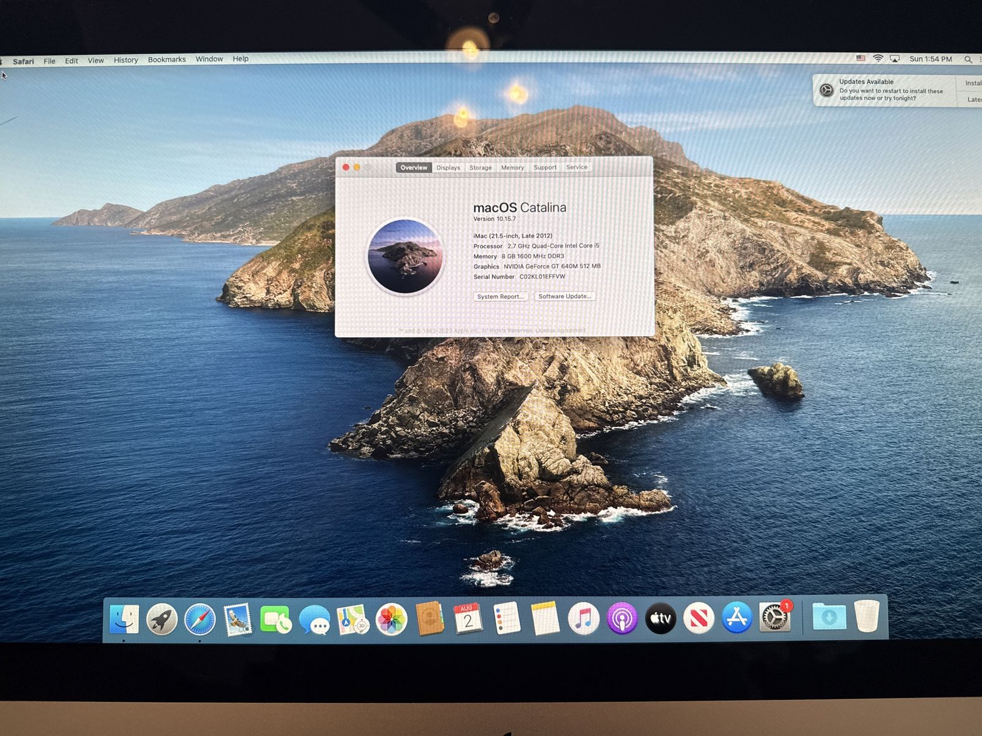Open Photos pinwheel icon in Dock
Viewport: 982px width, 736px height.
(391, 619)
